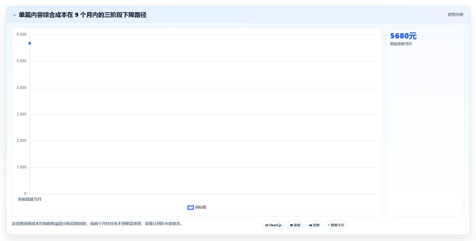The image size is (476, 241).
Task: Select the 数据卡片 tag chip
Action: click(336, 225)
